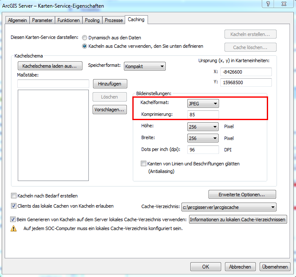Viewport: 296px width, 277px height.
Task: Open the Prozesse tab
Action: click(x=114, y=20)
